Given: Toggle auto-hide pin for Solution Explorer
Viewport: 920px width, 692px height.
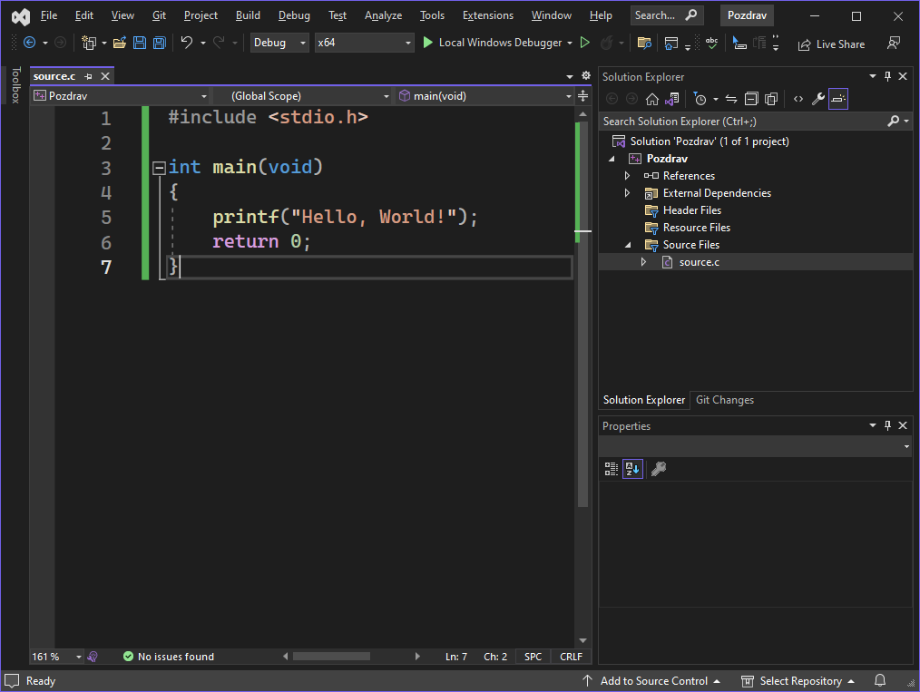Looking at the screenshot, I should click(x=887, y=76).
